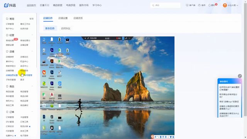The height and width of the screenshot is (139, 247).
Task: Click the page vertical scrollbar
Action: [x=245, y=60]
